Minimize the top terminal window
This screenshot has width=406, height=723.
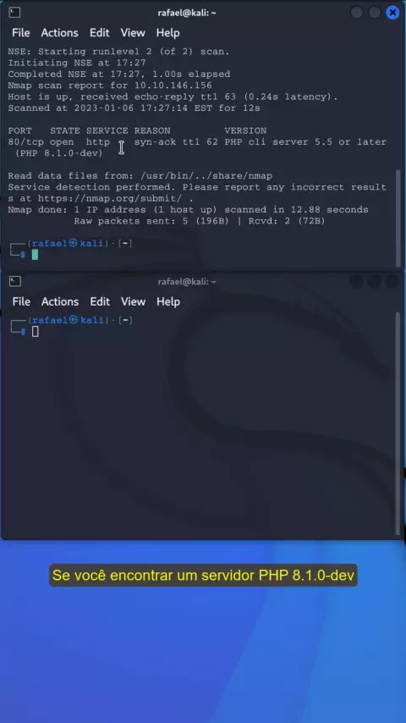[357, 13]
